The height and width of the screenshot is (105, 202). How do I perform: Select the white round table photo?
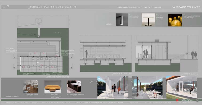(x=148, y=20)
